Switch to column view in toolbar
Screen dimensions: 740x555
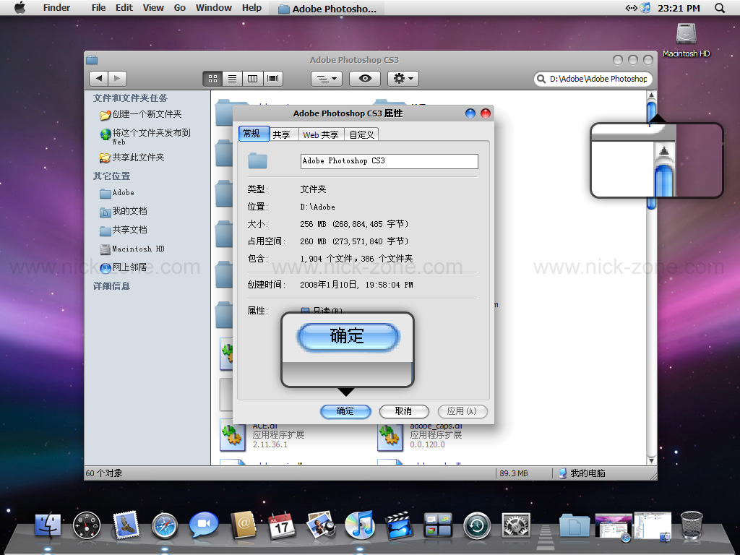point(252,79)
